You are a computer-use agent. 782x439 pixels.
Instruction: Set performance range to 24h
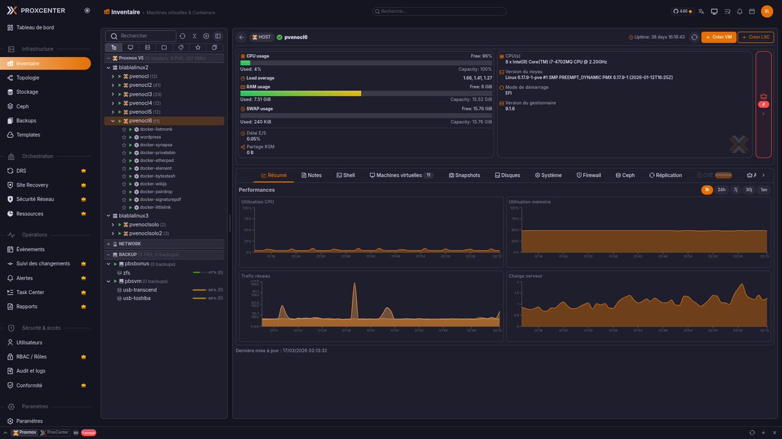(x=721, y=190)
